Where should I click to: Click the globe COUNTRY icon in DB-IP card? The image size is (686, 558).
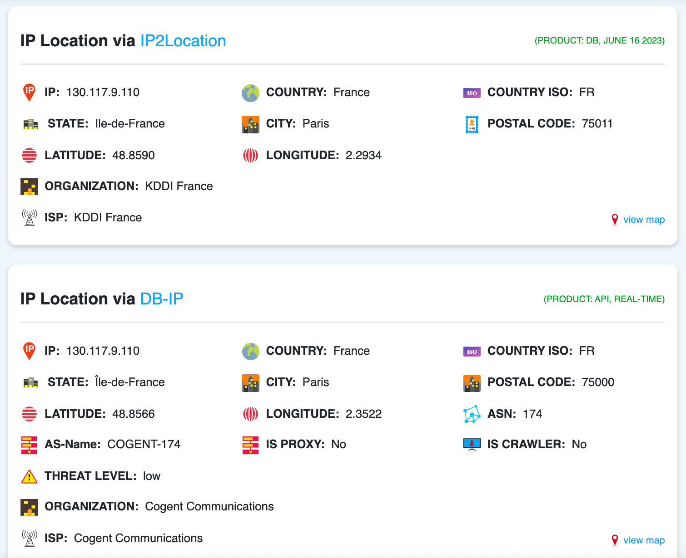(x=250, y=351)
